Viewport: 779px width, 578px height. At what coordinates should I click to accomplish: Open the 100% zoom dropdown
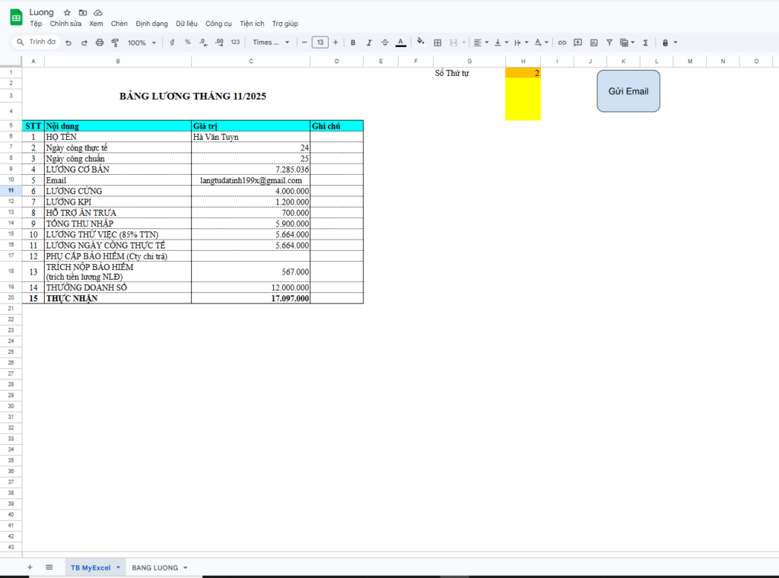coord(141,43)
